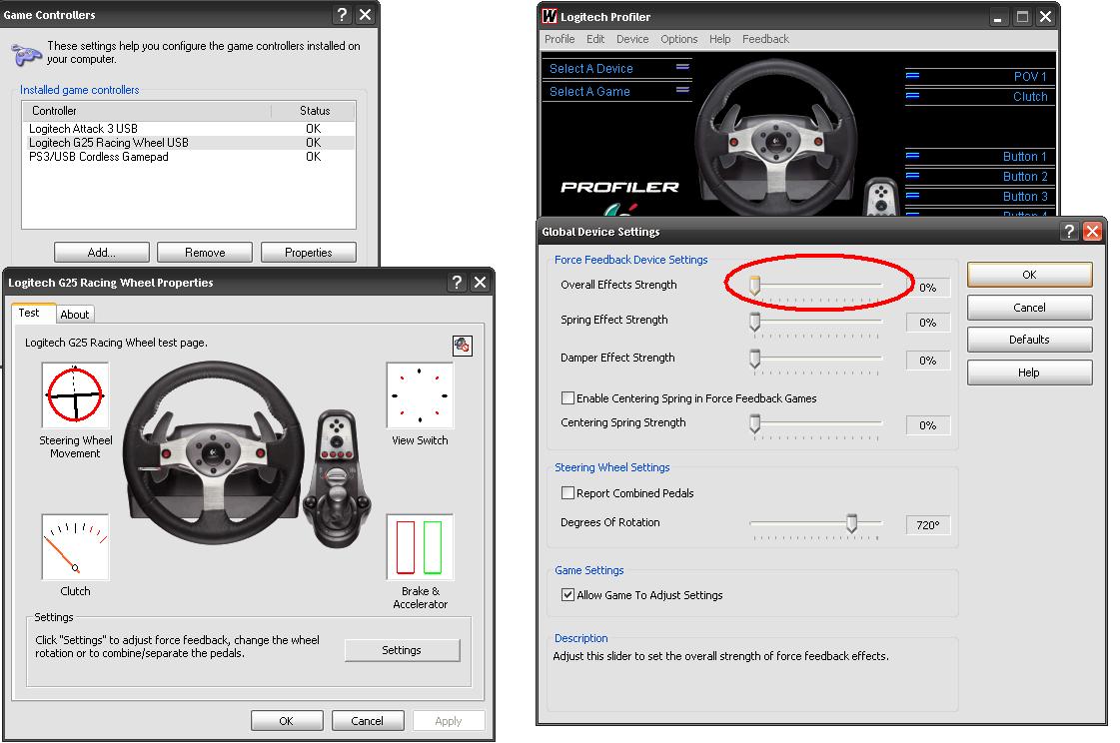The image size is (1120, 743).
Task: Uncheck Allow Game To Adjust Settings
Action: 567,594
